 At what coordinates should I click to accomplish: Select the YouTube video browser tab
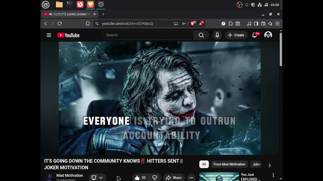point(70,14)
